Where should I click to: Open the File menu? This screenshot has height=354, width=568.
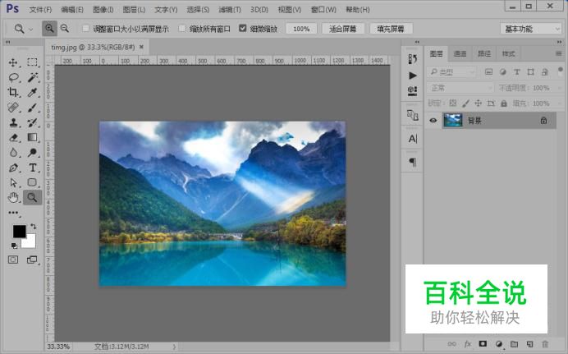click(40, 10)
